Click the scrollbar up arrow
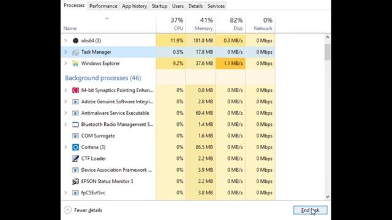The width and height of the screenshot is (392, 220). [x=328, y=37]
